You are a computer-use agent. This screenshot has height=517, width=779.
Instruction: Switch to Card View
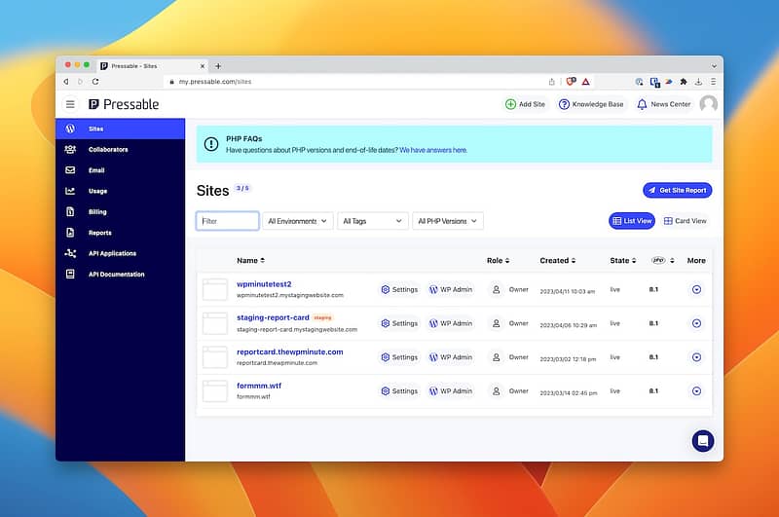coord(686,221)
